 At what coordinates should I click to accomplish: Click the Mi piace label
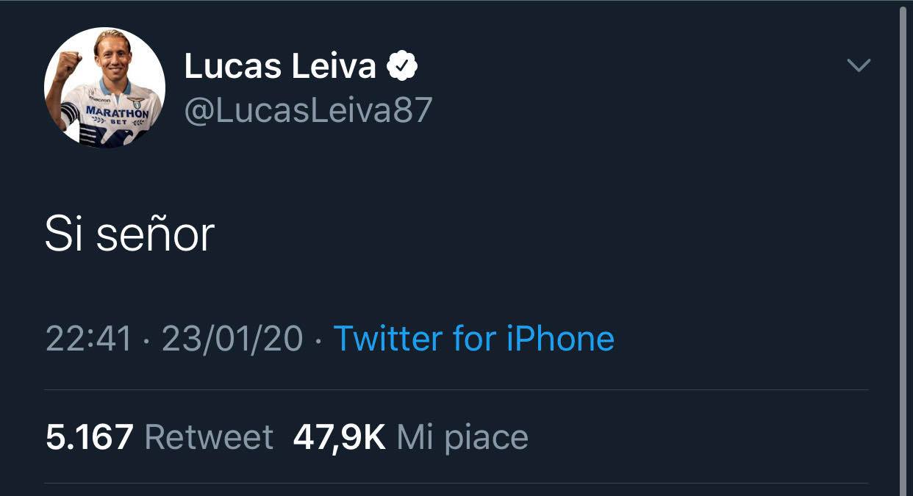462,437
